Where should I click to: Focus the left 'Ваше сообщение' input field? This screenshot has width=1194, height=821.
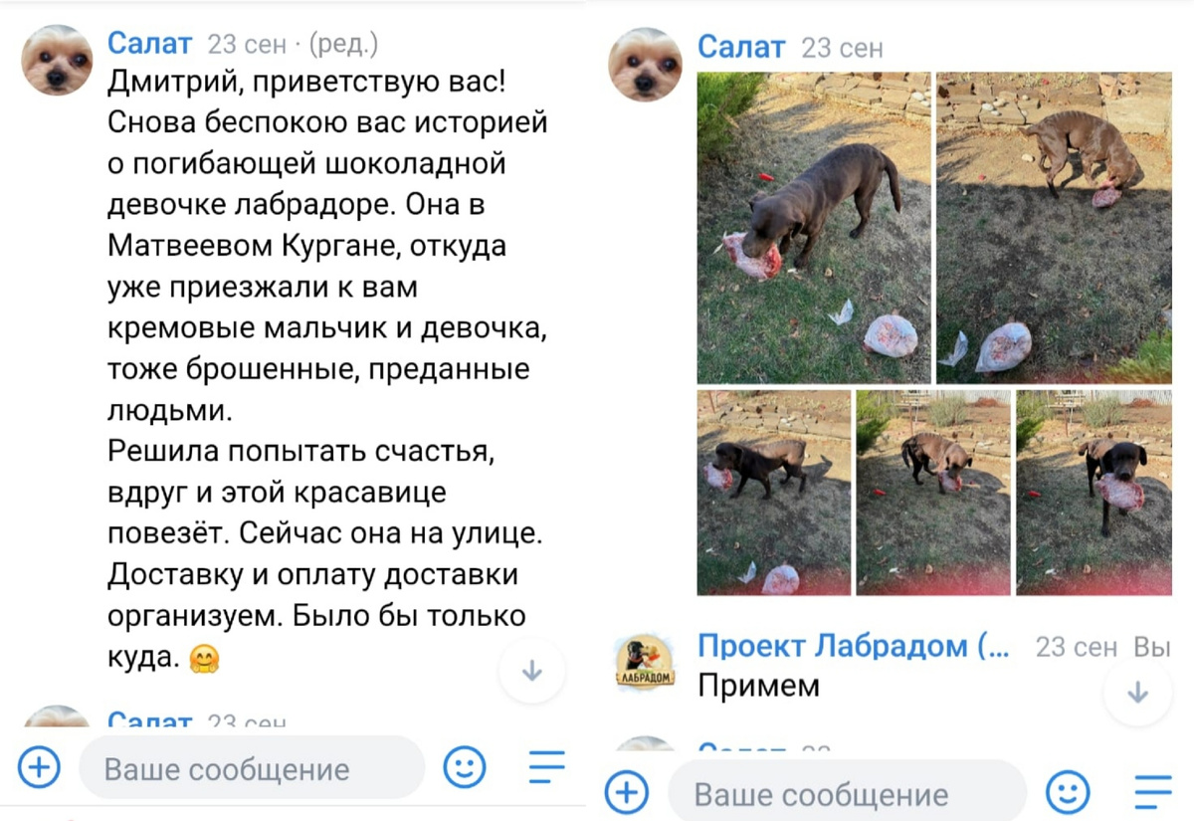pyautogui.click(x=252, y=768)
